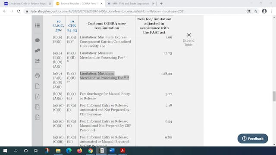276x155 pixels.
Task: Launch Firefox from the taskbar
Action: coord(79,151)
